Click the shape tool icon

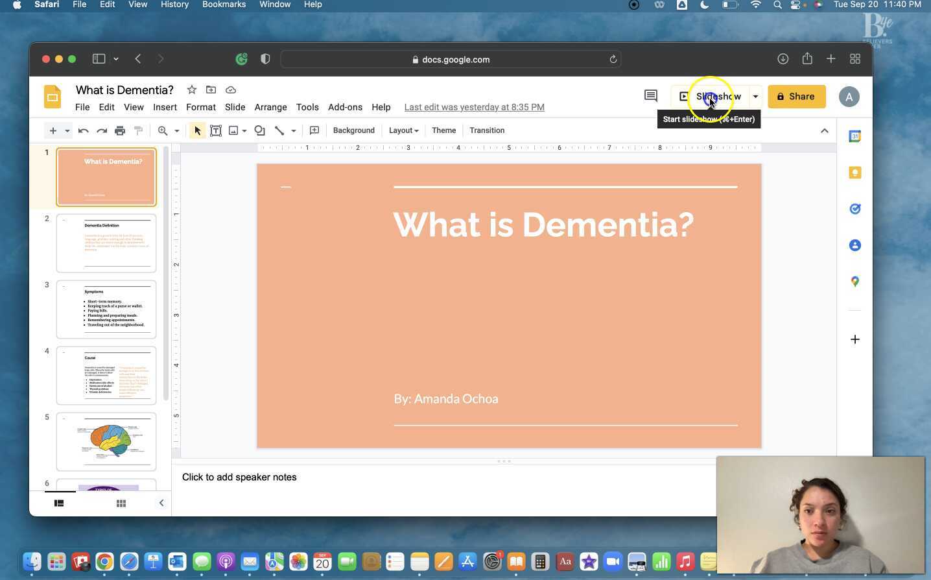[259, 130]
